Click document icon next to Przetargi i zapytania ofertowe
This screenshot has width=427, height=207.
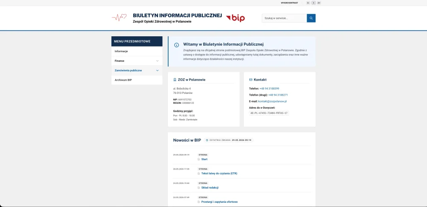click(199, 202)
